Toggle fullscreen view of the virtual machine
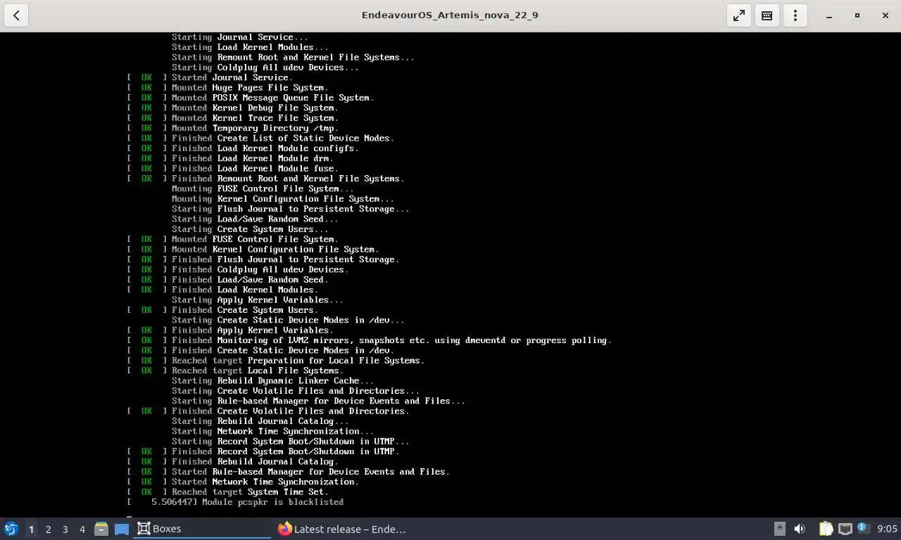 pos(739,15)
